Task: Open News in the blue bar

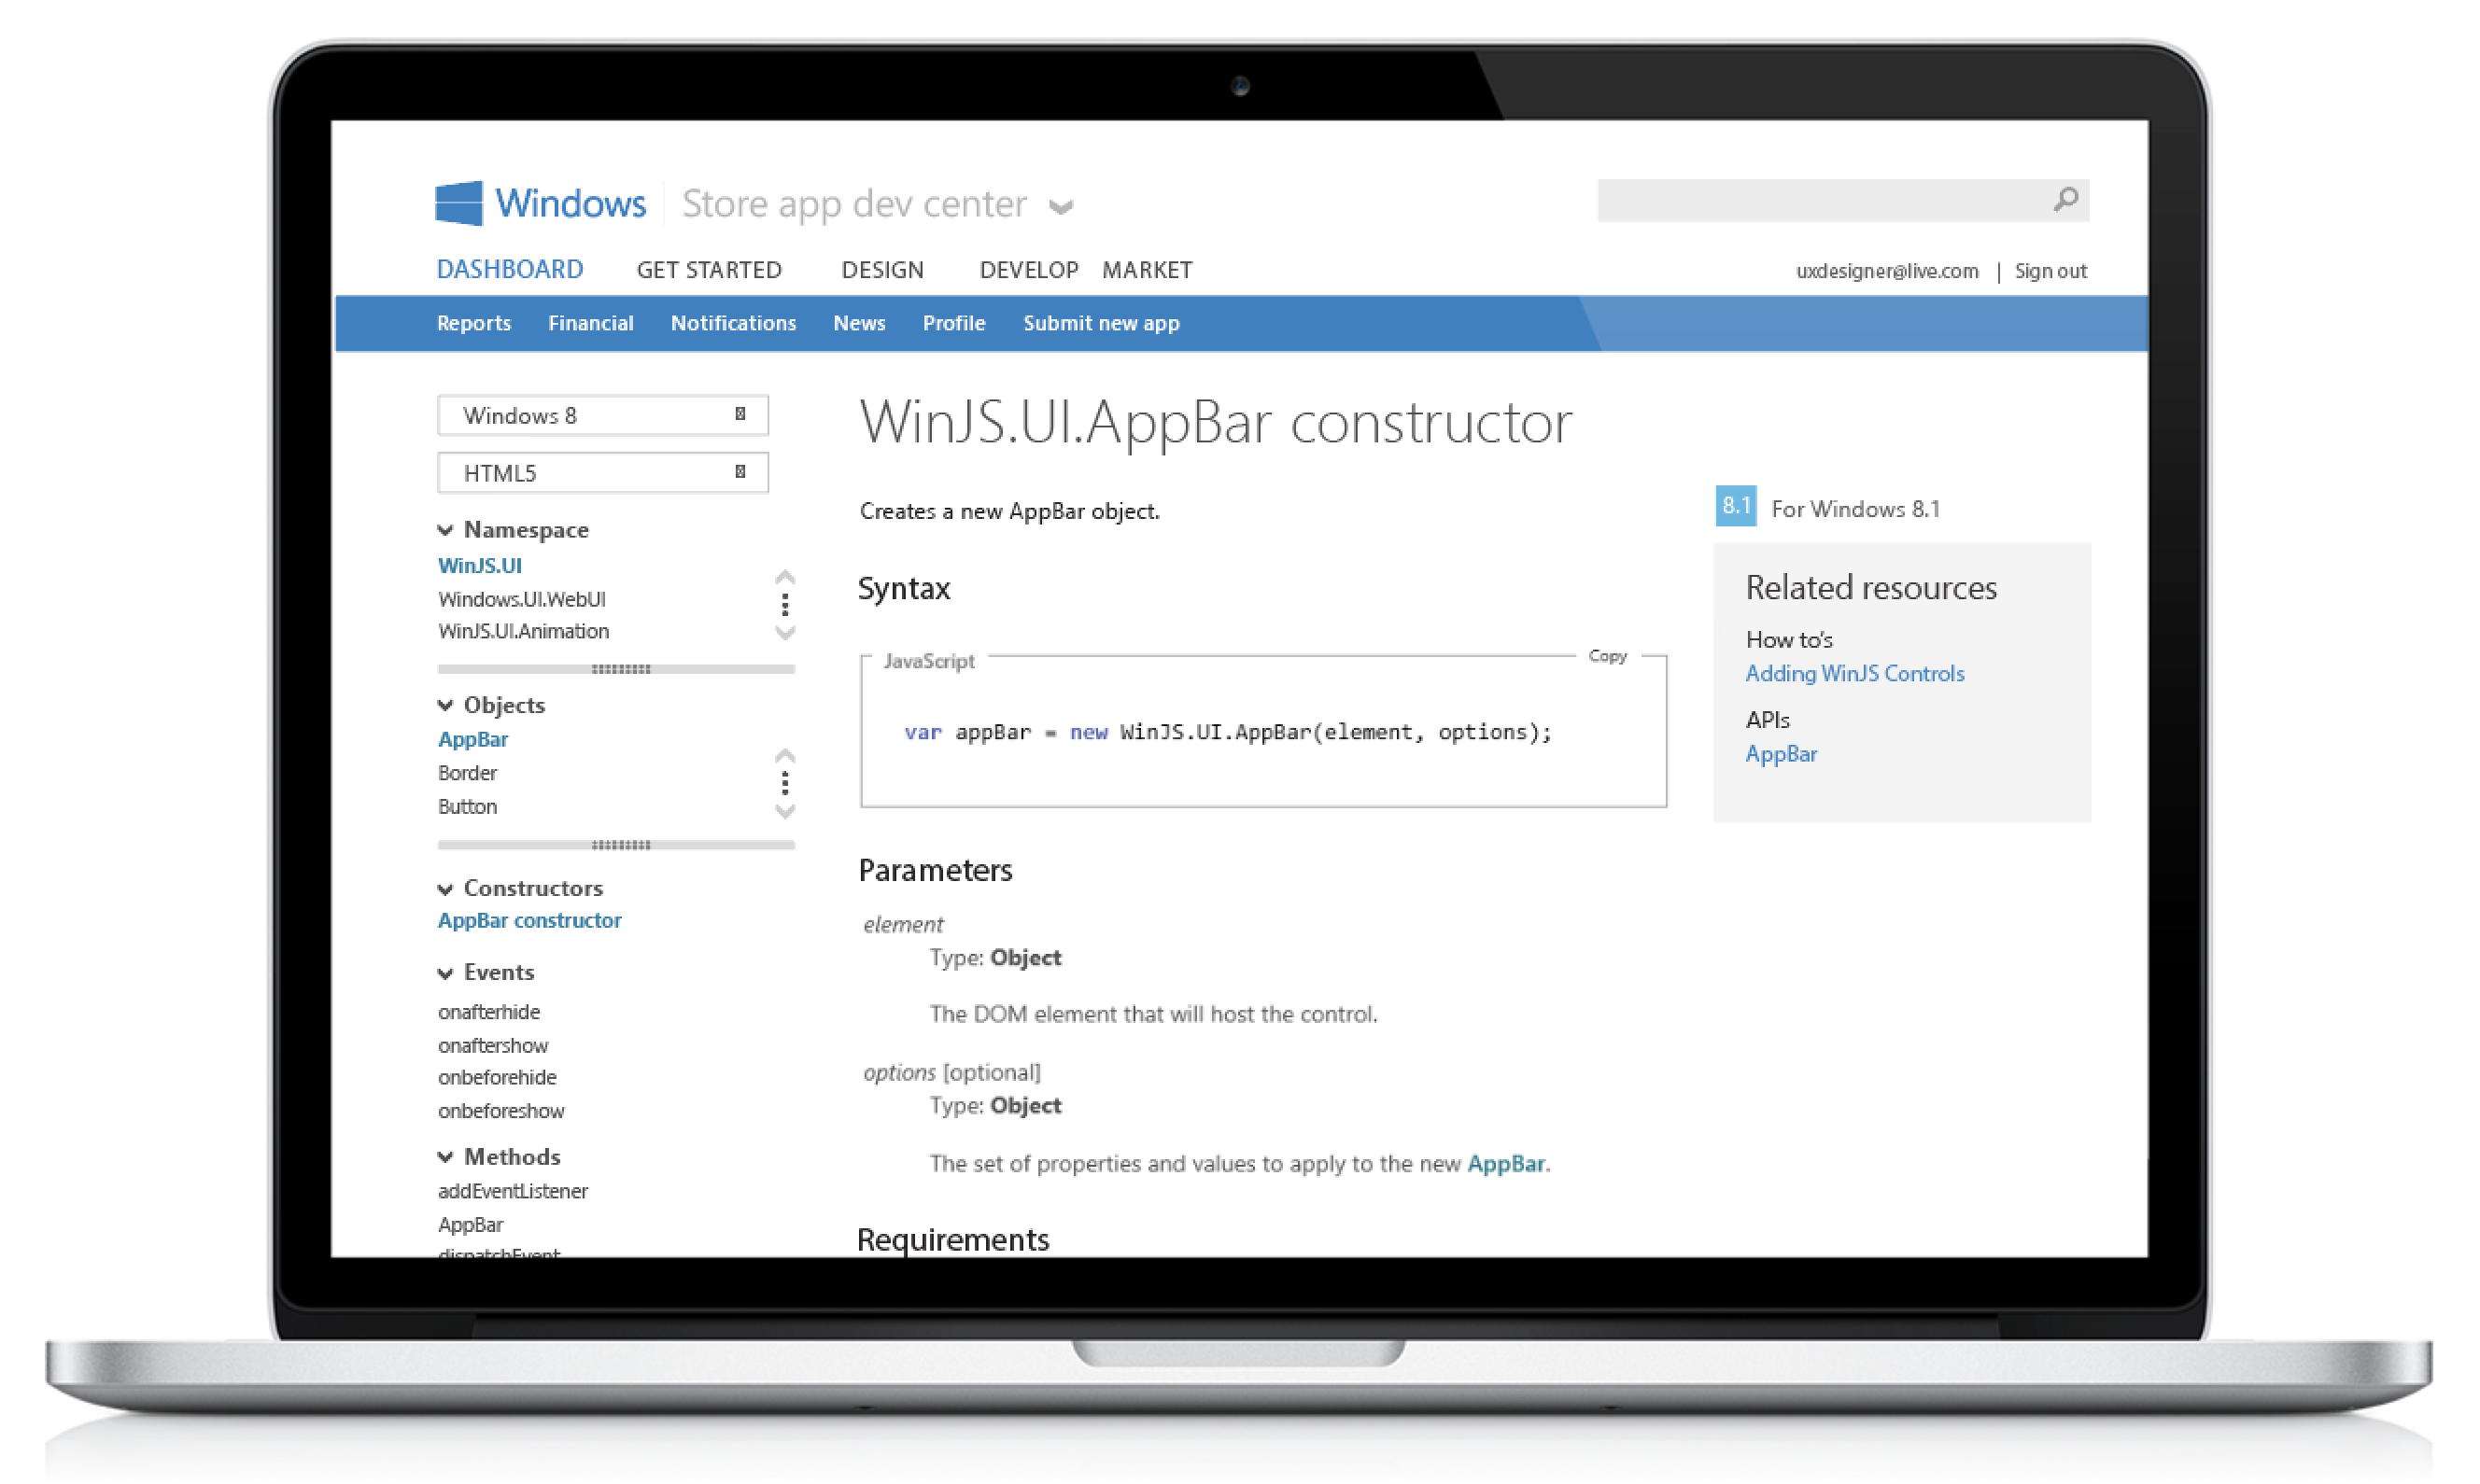Action: click(x=858, y=323)
